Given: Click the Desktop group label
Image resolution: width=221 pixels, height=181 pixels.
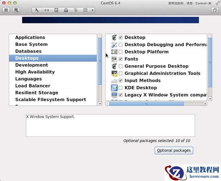Looking at the screenshot, I should click(x=135, y=37).
